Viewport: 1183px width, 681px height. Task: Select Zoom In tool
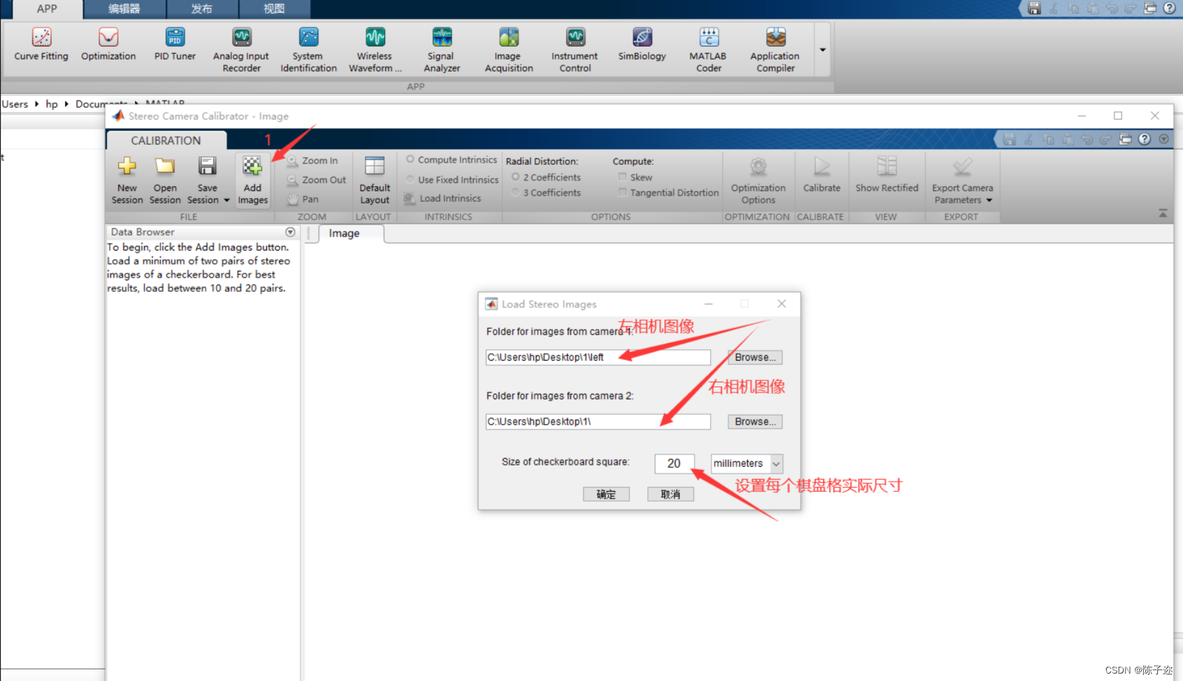coord(313,161)
